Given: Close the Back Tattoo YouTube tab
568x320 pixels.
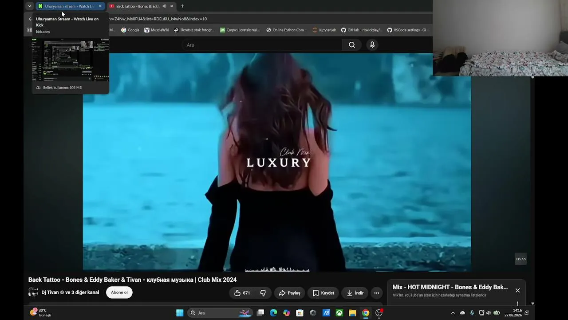Looking at the screenshot, I should (172, 6).
